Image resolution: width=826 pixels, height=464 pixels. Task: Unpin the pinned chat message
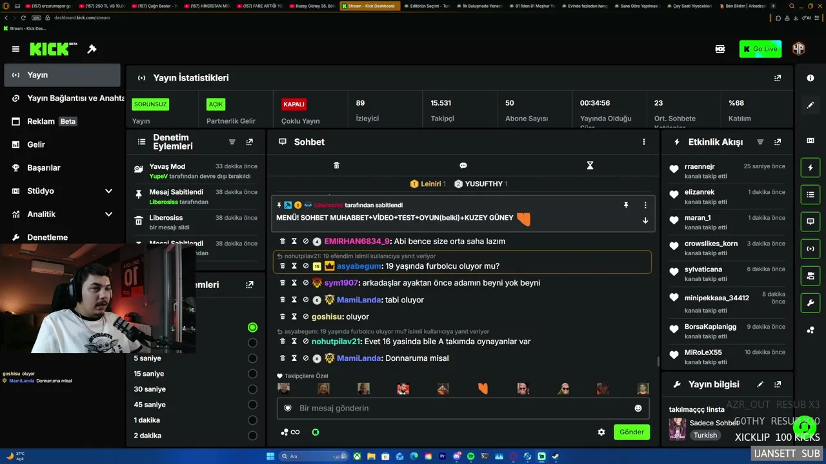[626, 205]
